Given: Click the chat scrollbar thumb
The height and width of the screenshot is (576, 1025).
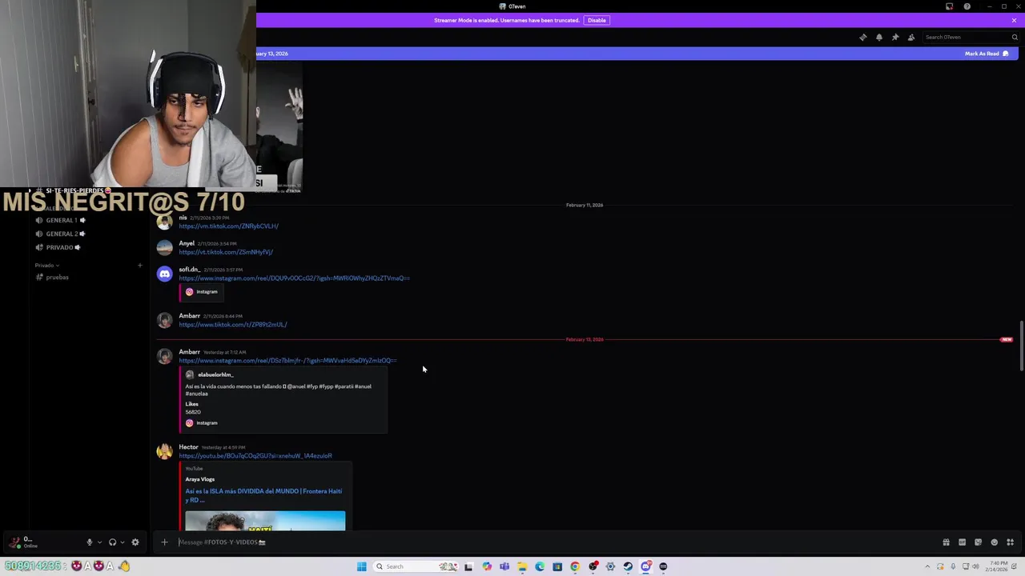Looking at the screenshot, I should coord(1021,346).
